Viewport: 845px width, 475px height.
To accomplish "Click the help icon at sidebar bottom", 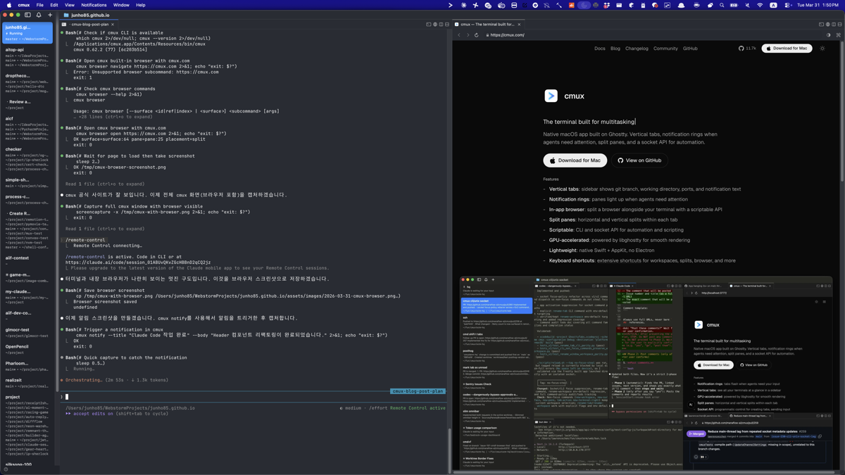I will pyautogui.click(x=6, y=469).
